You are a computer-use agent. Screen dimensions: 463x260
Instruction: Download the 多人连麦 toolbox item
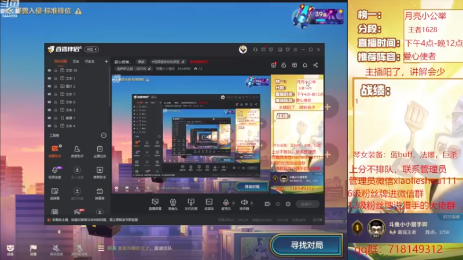tap(77, 172)
